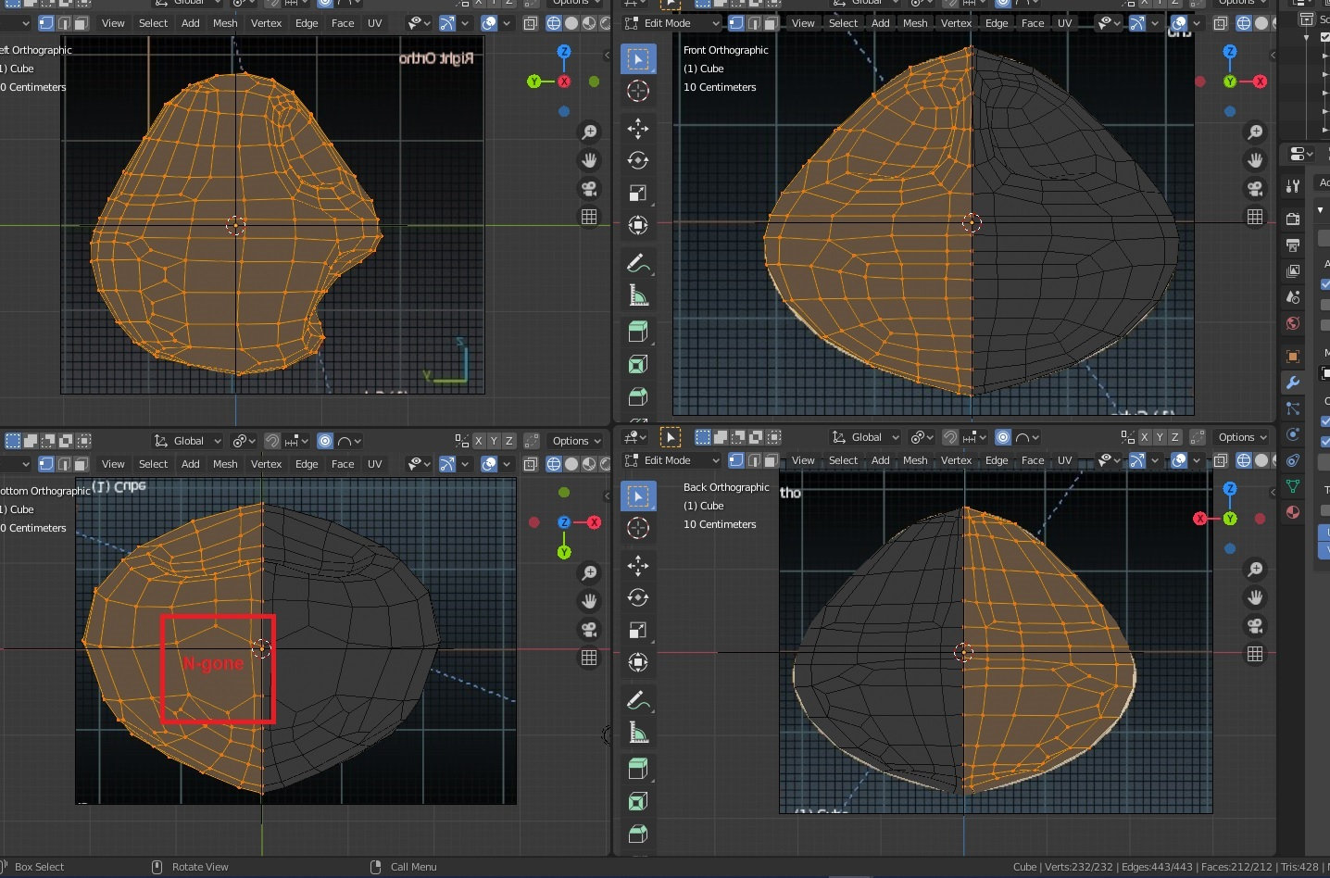The image size is (1330, 878).
Task: Select Measure tool in Front Orthographic viewport
Action: point(638,296)
